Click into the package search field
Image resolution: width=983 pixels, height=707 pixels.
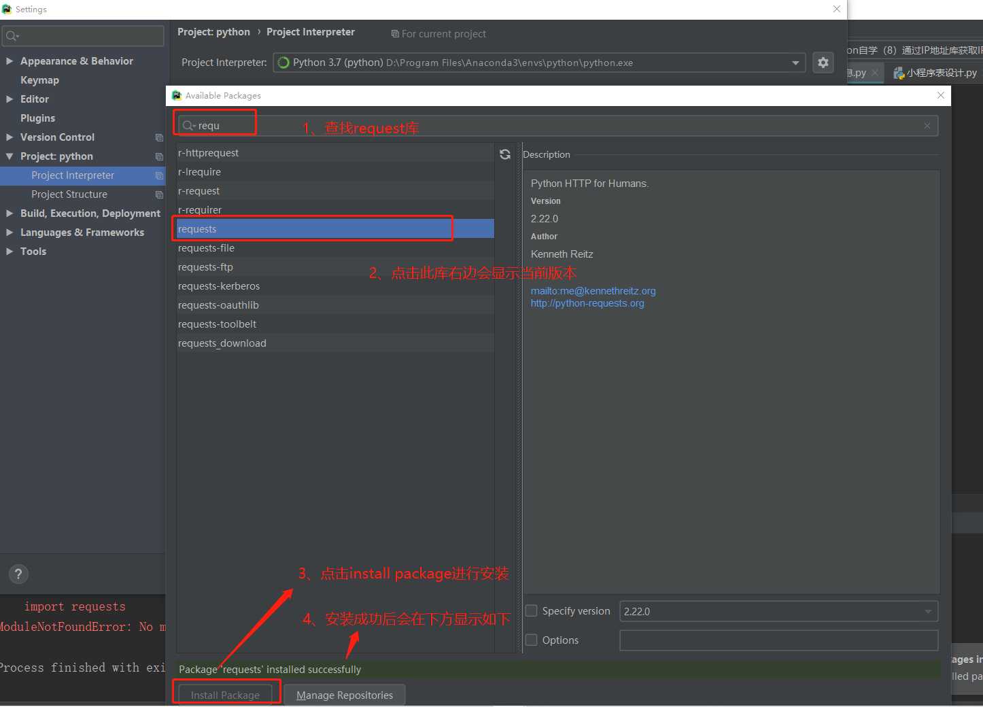[x=557, y=126]
